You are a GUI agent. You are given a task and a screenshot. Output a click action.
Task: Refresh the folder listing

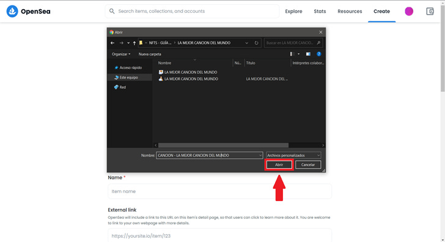click(x=256, y=43)
